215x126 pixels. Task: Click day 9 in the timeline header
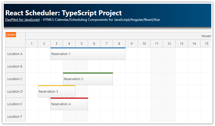(x=131, y=44)
